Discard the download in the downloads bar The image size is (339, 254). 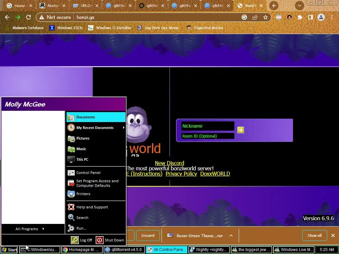pyautogui.click(x=148, y=235)
